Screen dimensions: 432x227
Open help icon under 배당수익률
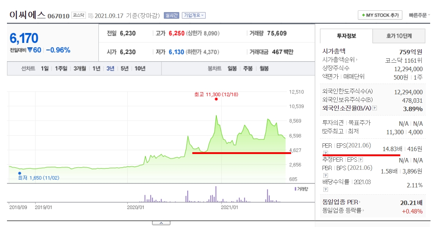[x=325, y=189]
